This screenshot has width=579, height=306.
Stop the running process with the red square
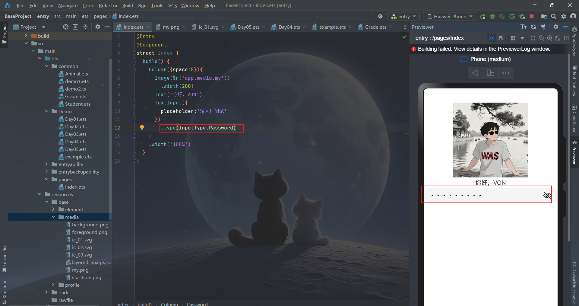(532, 16)
